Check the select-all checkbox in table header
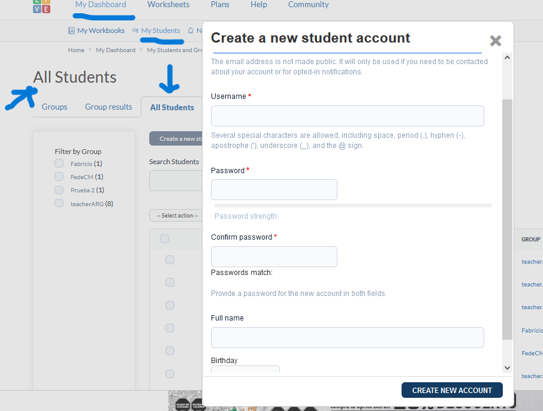 [x=164, y=239]
